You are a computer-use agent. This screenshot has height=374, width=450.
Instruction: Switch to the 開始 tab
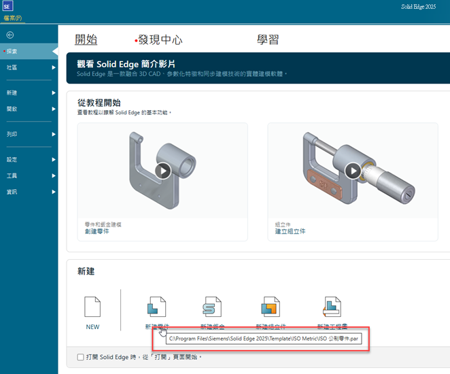pos(86,39)
